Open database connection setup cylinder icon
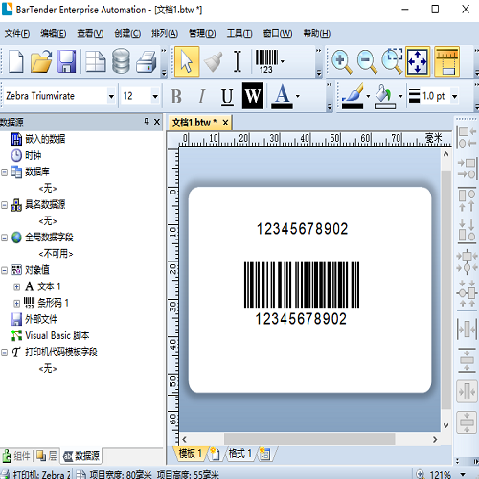The width and height of the screenshot is (479, 479). (x=121, y=60)
